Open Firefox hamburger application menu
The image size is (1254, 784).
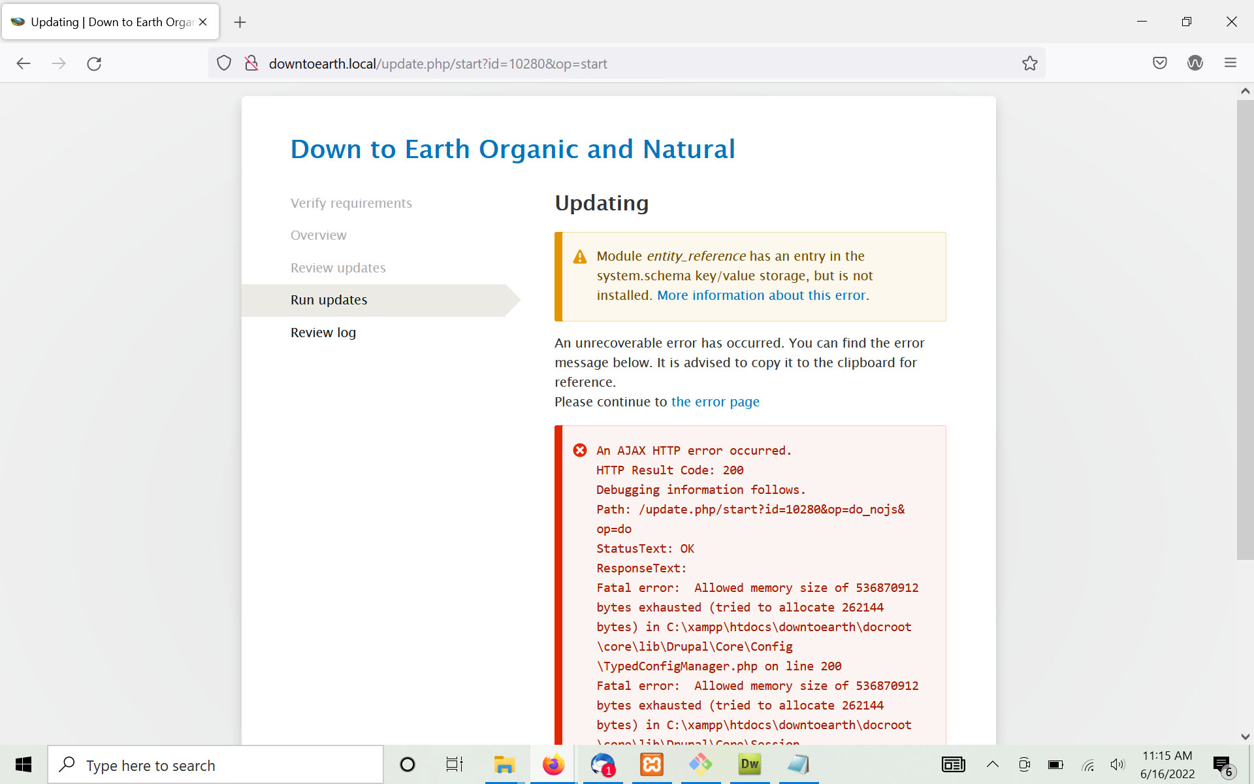point(1230,63)
